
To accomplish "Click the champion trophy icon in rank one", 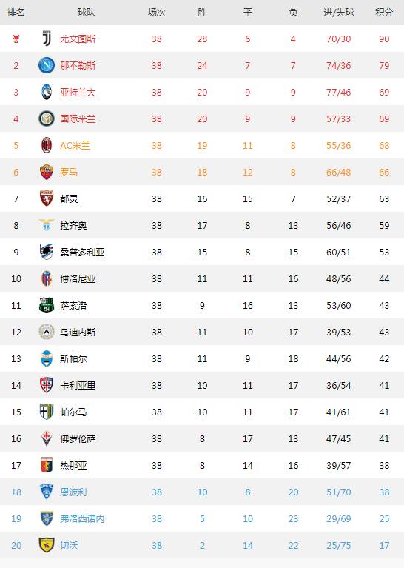I will pyautogui.click(x=16, y=39).
